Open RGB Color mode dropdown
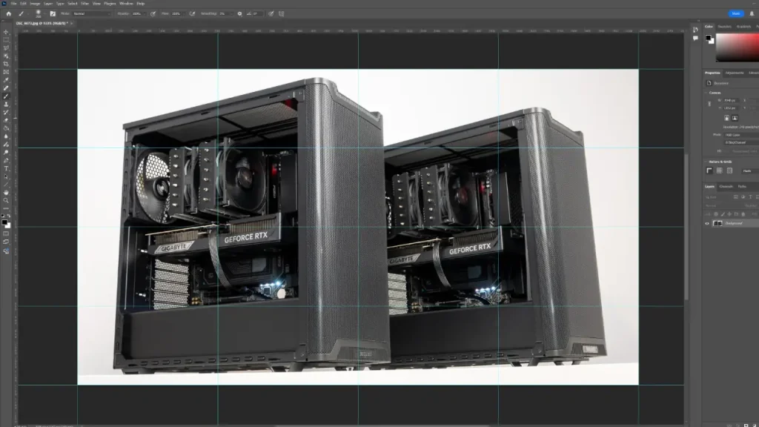Screen dimensions: 759x427 [x=741, y=135]
